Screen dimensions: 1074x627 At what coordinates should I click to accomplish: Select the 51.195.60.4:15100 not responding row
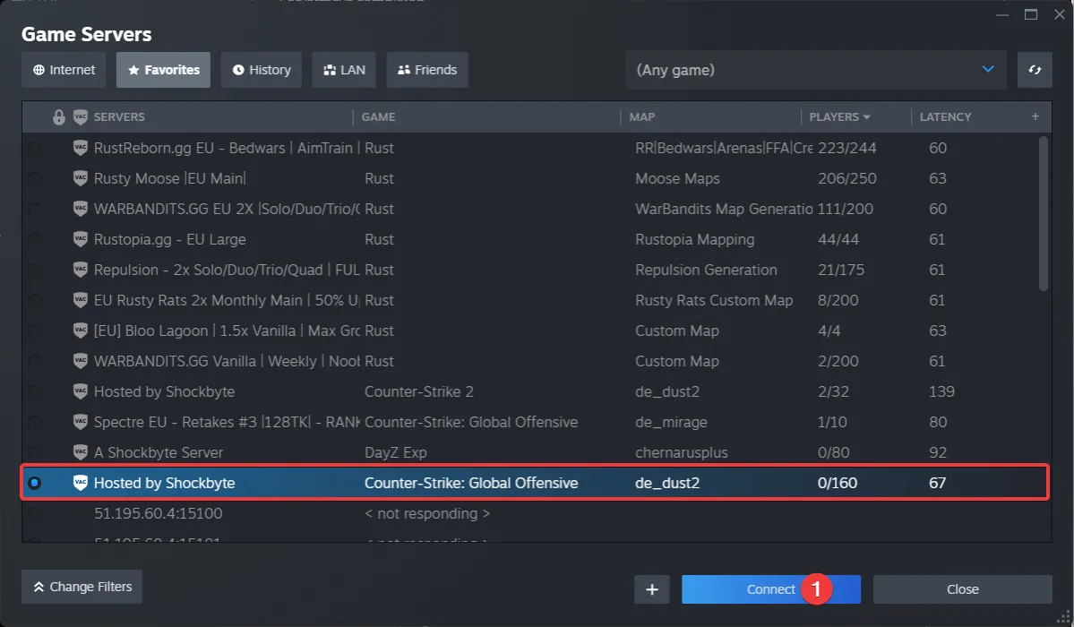click(x=537, y=513)
